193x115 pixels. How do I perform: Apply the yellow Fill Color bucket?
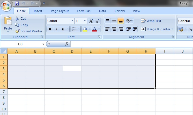(85, 29)
